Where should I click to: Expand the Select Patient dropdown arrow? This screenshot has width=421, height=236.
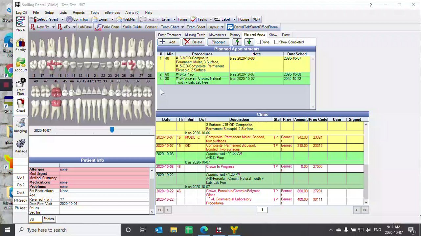coord(62,19)
